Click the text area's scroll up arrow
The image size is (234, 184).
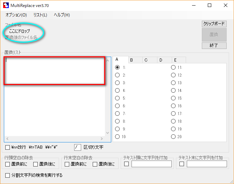(x=107, y=61)
